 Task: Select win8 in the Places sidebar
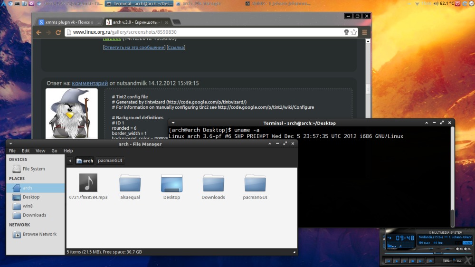[36, 206]
